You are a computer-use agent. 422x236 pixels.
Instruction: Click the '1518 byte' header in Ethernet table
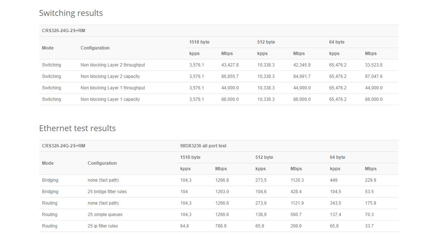pos(190,157)
